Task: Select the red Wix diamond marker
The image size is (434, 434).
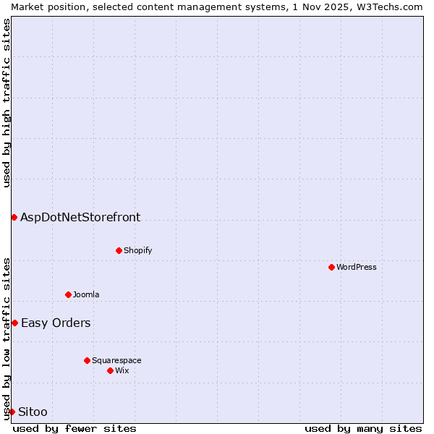Action: coord(110,370)
